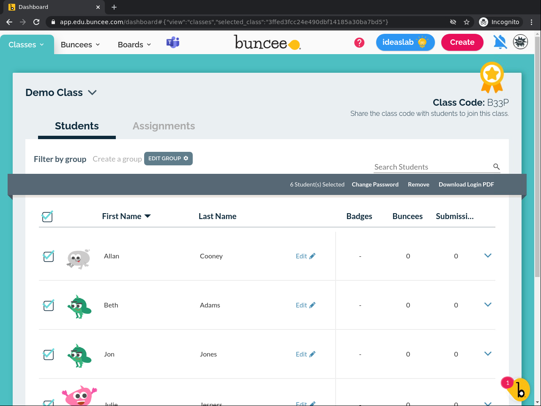Image resolution: width=541 pixels, height=406 pixels.
Task: Click the search magnifier icon in Search Students
Action: click(497, 167)
